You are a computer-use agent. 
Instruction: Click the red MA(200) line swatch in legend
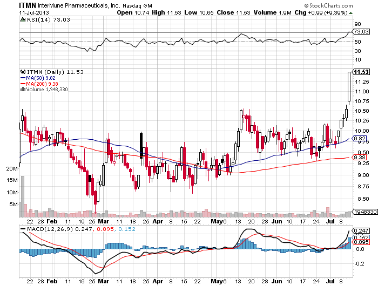(x=23, y=84)
